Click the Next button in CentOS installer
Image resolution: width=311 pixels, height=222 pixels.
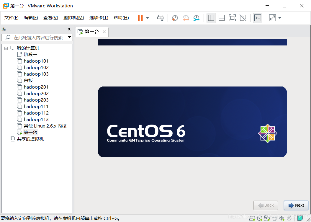pyautogui.click(x=296, y=205)
